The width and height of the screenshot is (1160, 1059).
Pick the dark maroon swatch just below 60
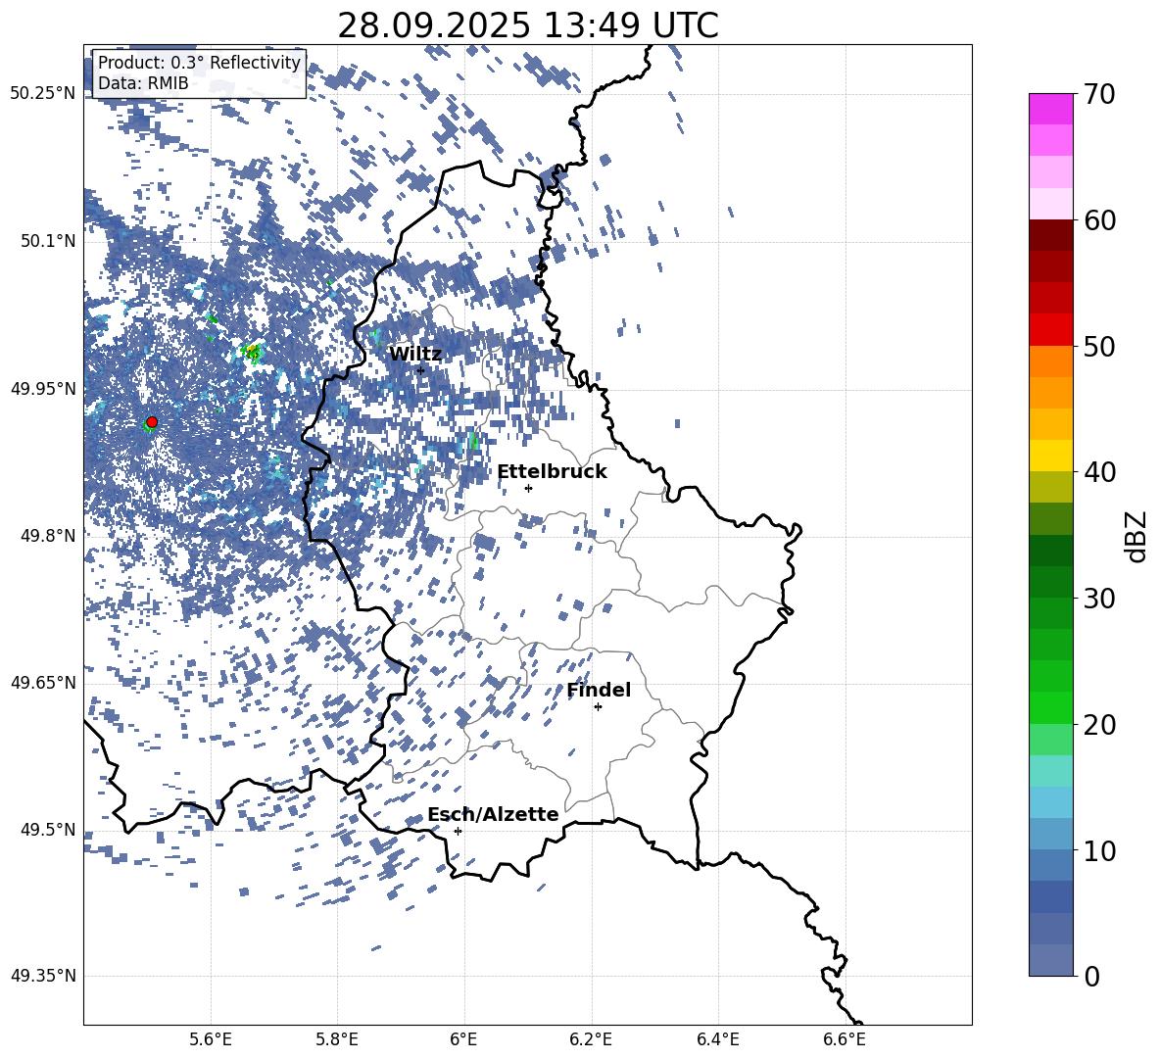coord(1051,235)
